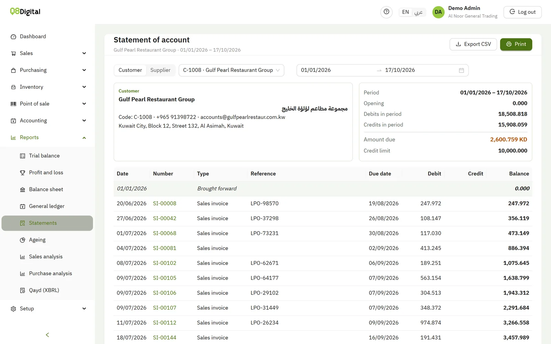This screenshot has width=551, height=344.
Task: Expand the Purchasing menu chevron
Action: point(84,70)
